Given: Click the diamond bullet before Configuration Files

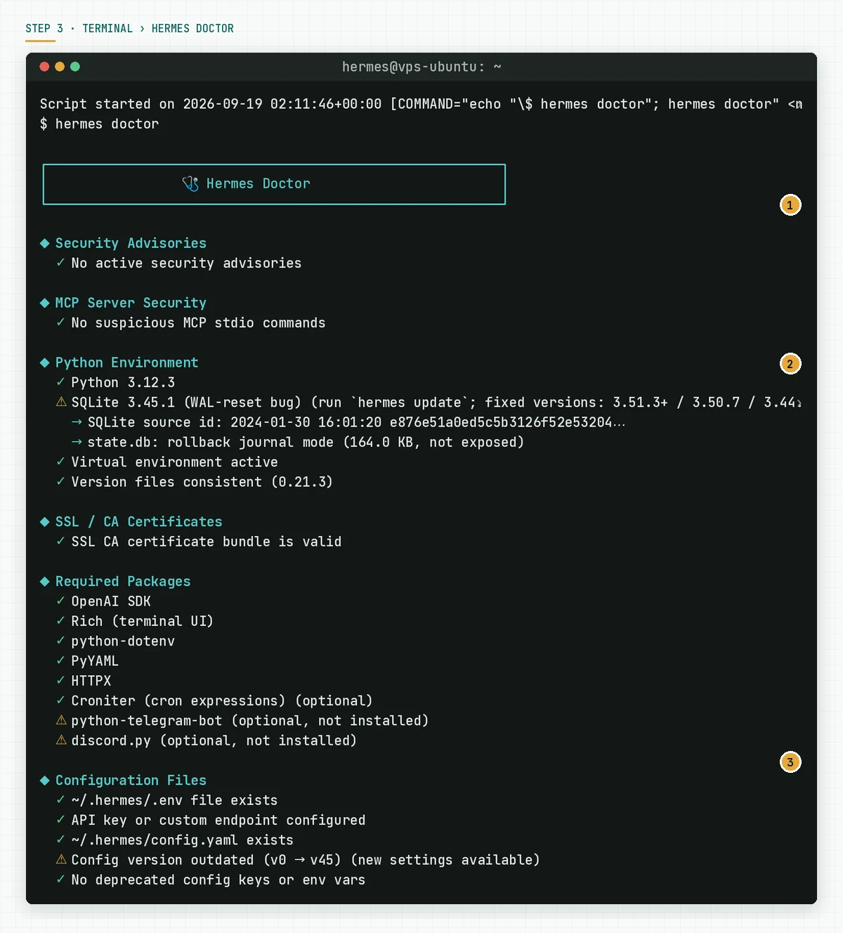Looking at the screenshot, I should pos(45,781).
